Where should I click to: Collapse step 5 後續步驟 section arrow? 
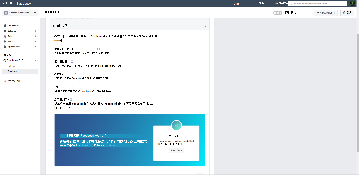pos(205,26)
